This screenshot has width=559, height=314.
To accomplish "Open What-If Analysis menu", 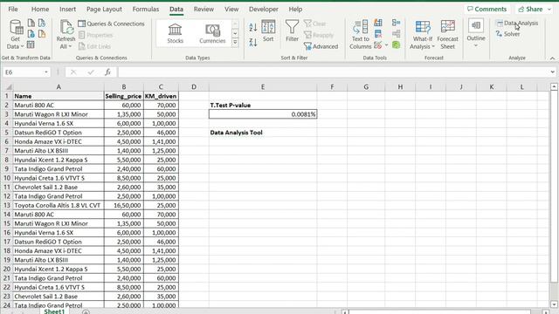I will tap(423, 35).
